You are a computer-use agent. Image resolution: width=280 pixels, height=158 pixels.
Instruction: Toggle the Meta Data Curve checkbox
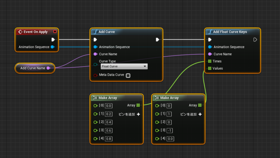click(128, 76)
